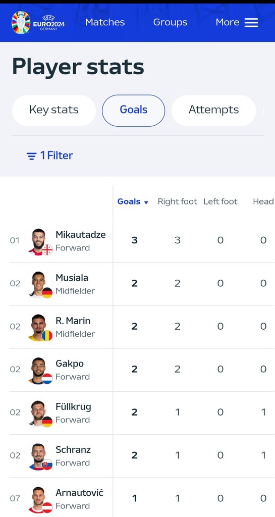Click Mikautadze's player photo
Image resolution: width=275 pixels, height=517 pixels.
[x=38, y=241]
